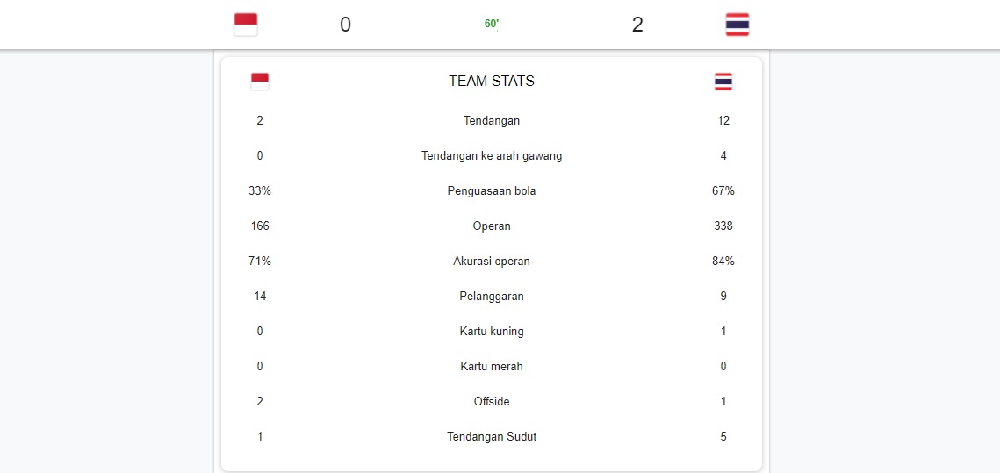Click the Tendangan Sudut label

492,437
